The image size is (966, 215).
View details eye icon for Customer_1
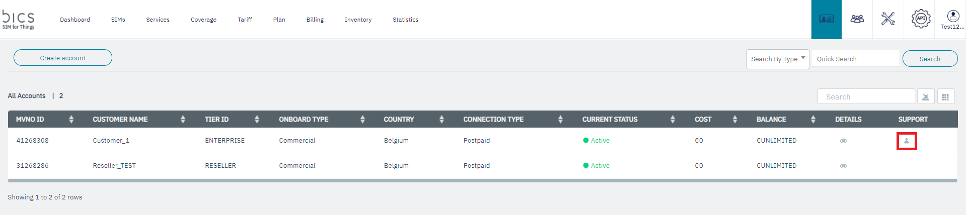point(843,141)
